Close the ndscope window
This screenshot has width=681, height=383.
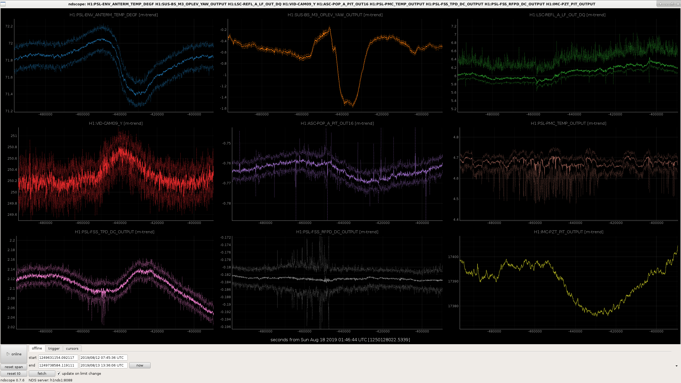(x=678, y=4)
